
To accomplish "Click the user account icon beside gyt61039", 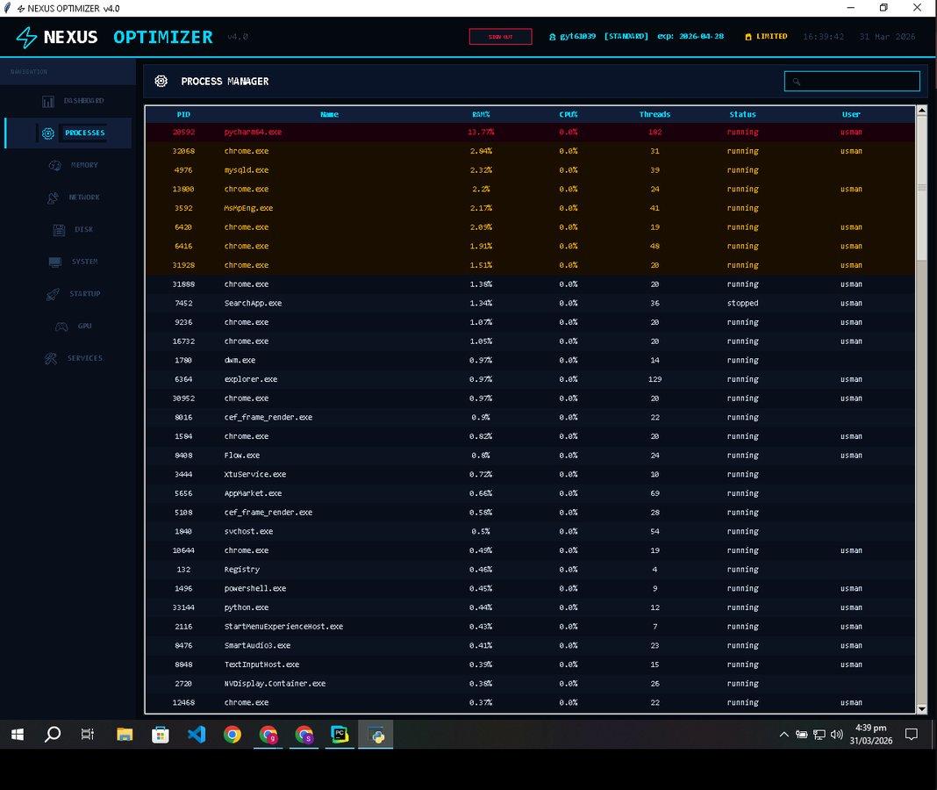I will point(552,37).
